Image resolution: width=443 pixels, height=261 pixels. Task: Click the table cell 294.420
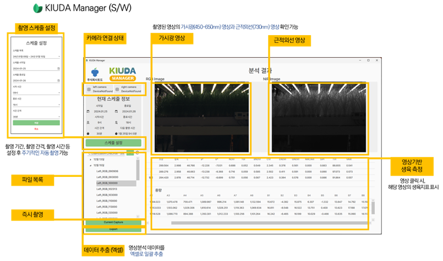click(x=163, y=178)
